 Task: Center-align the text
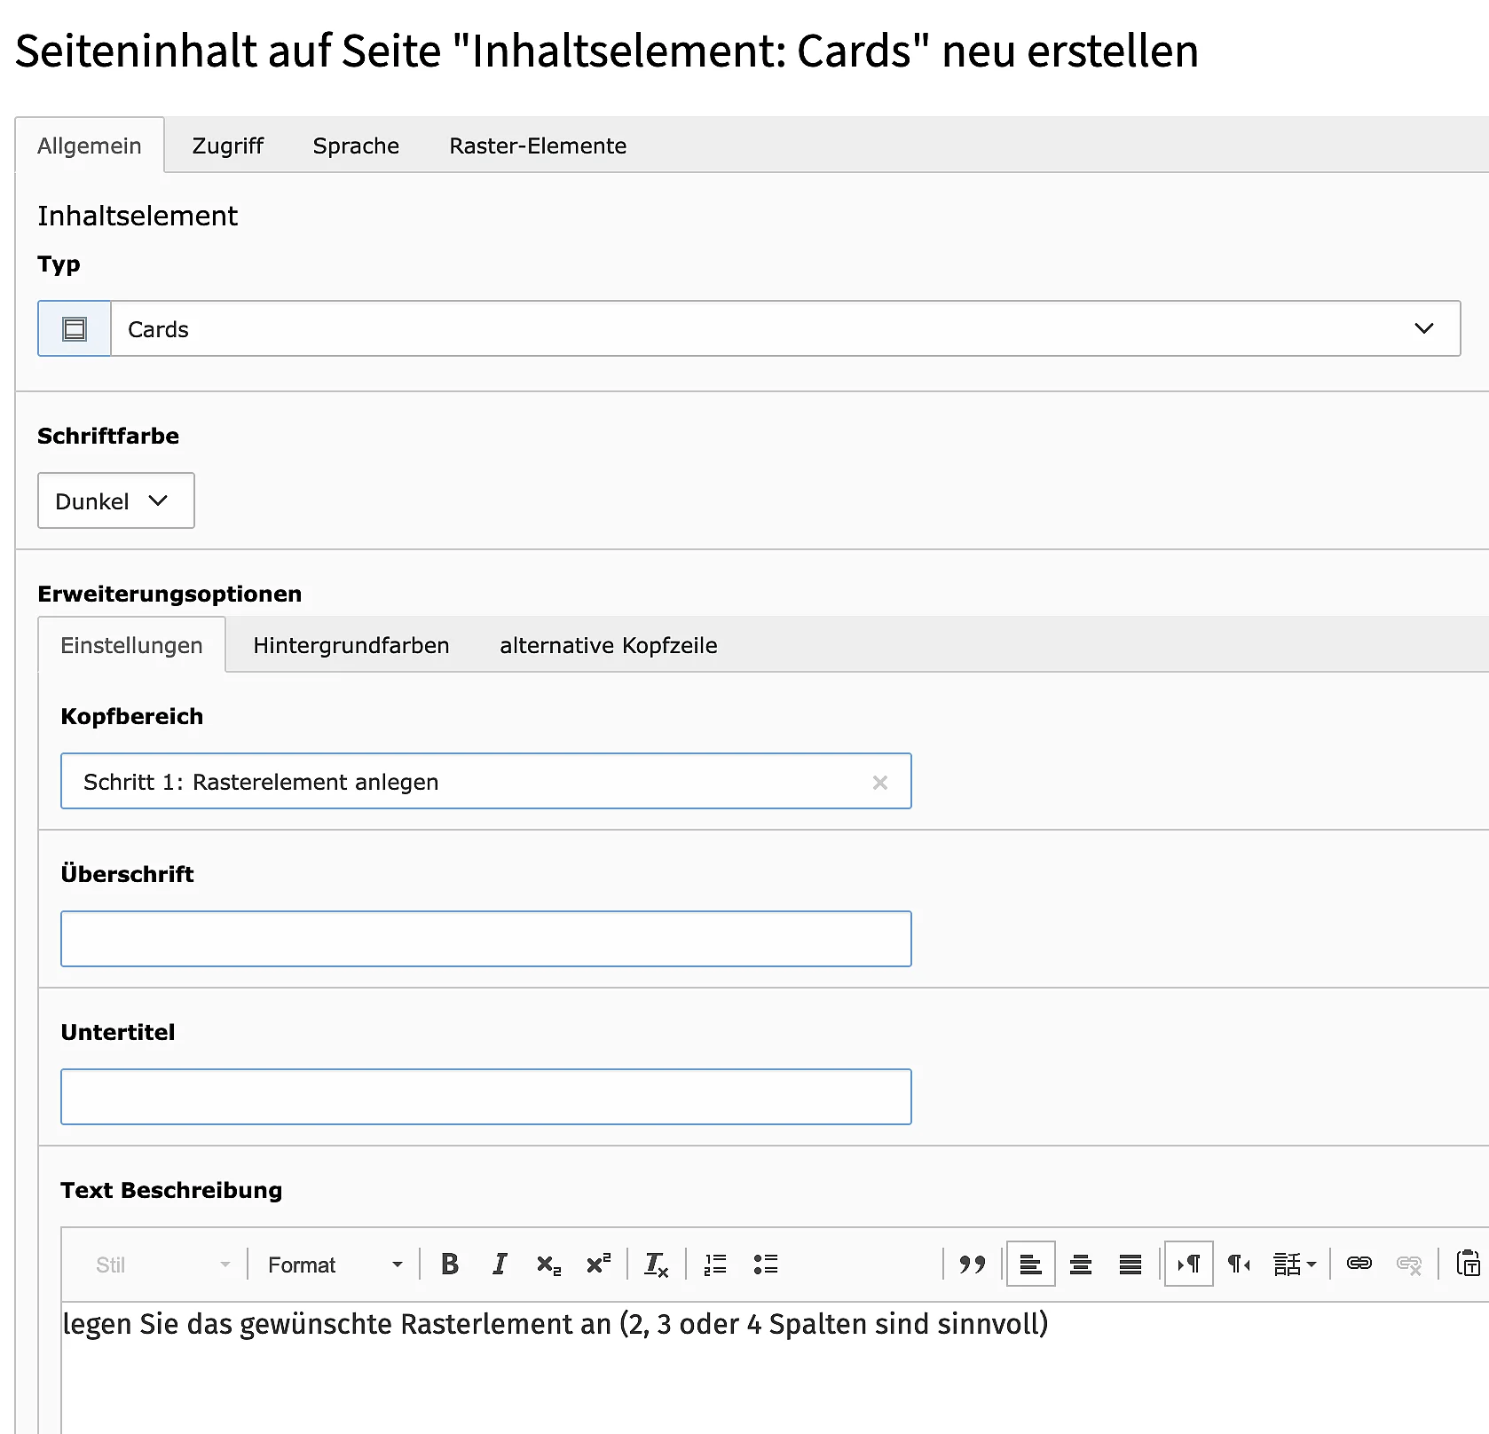1081,1264
